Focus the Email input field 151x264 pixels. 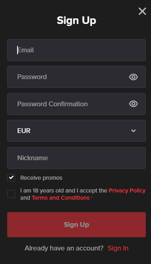pyautogui.click(x=76, y=50)
